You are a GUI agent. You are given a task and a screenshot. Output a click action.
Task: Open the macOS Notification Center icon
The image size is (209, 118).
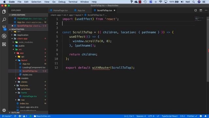click(204, 2)
